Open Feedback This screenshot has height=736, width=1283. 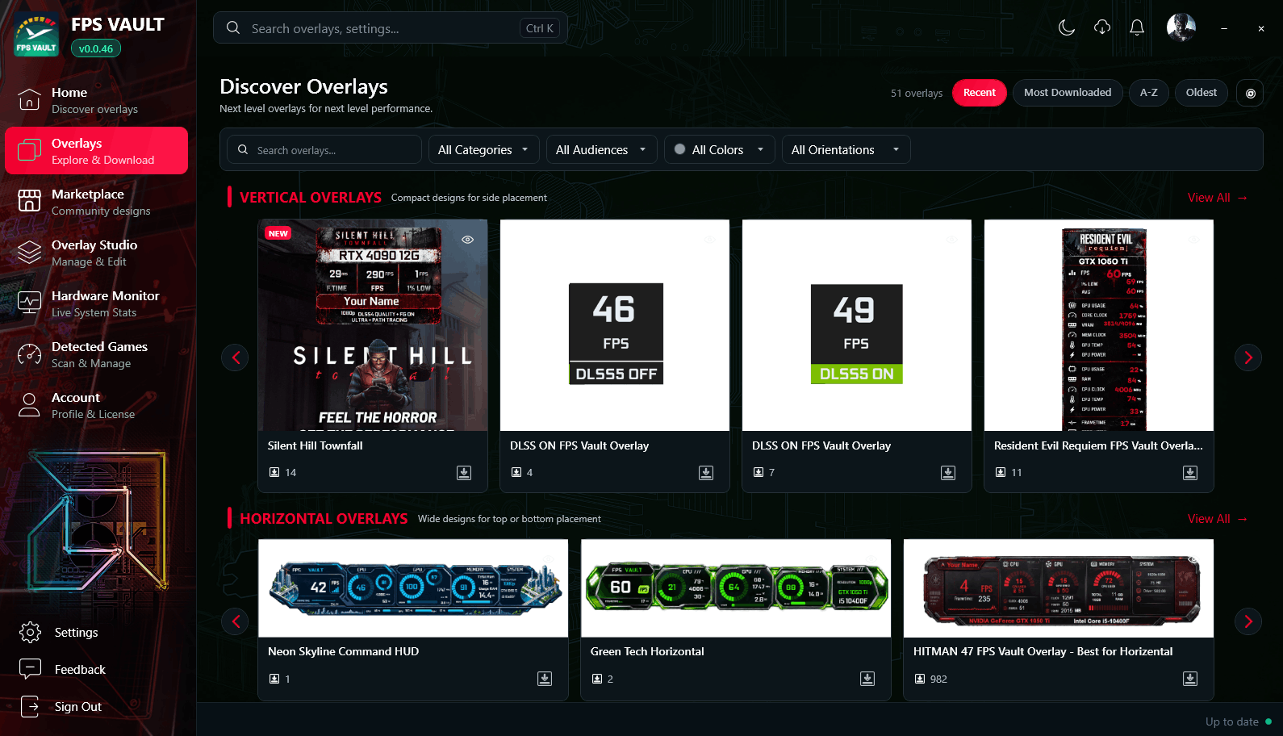(x=97, y=670)
